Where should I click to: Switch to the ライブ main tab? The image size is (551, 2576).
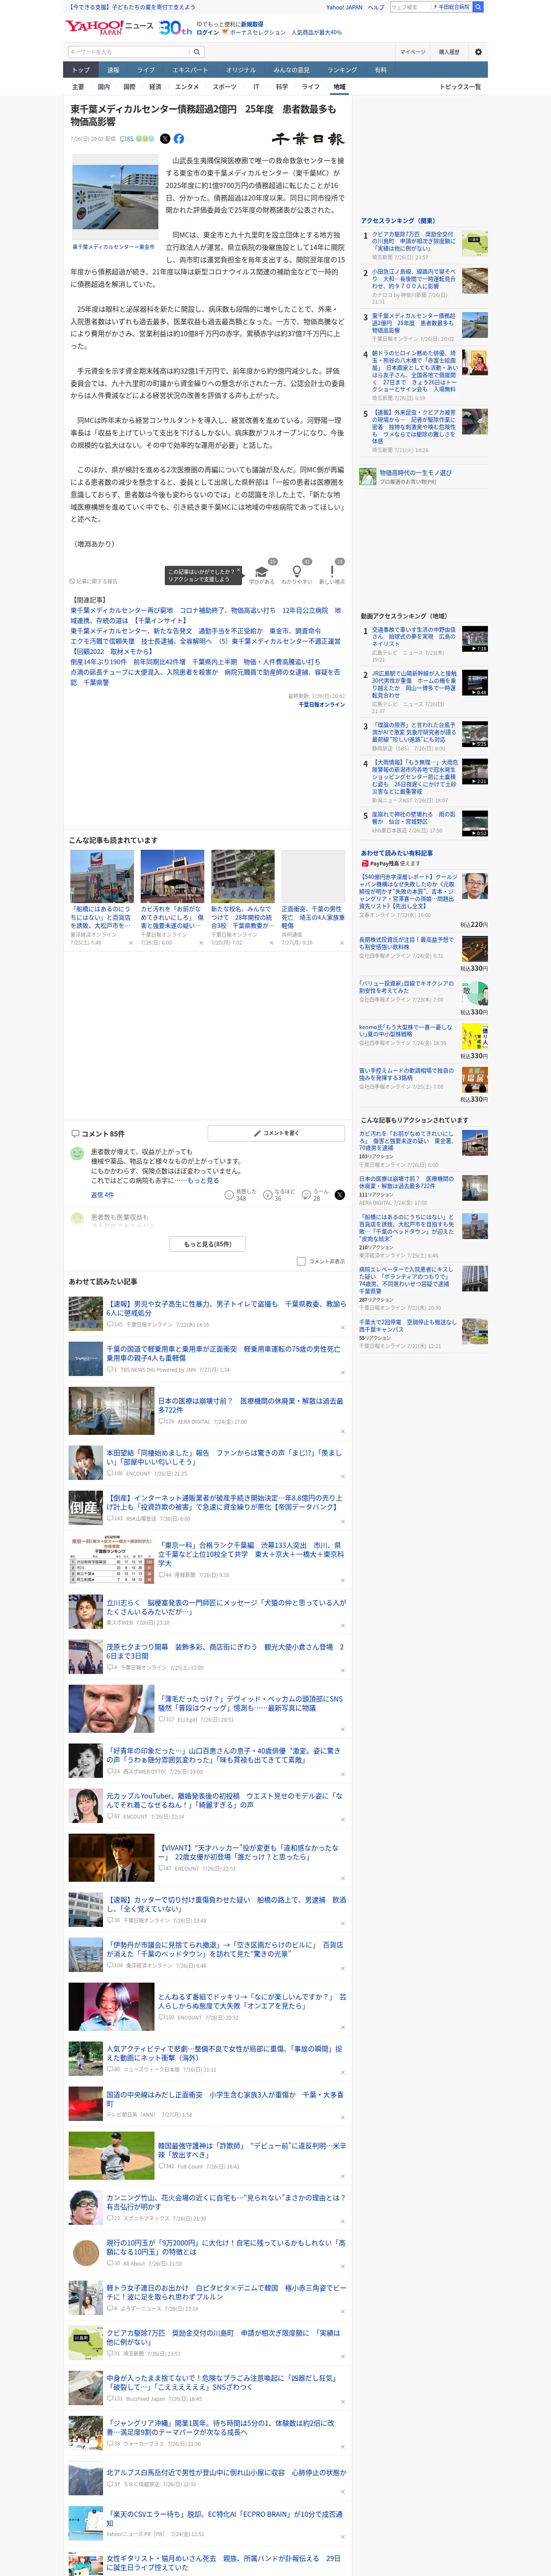point(146,70)
